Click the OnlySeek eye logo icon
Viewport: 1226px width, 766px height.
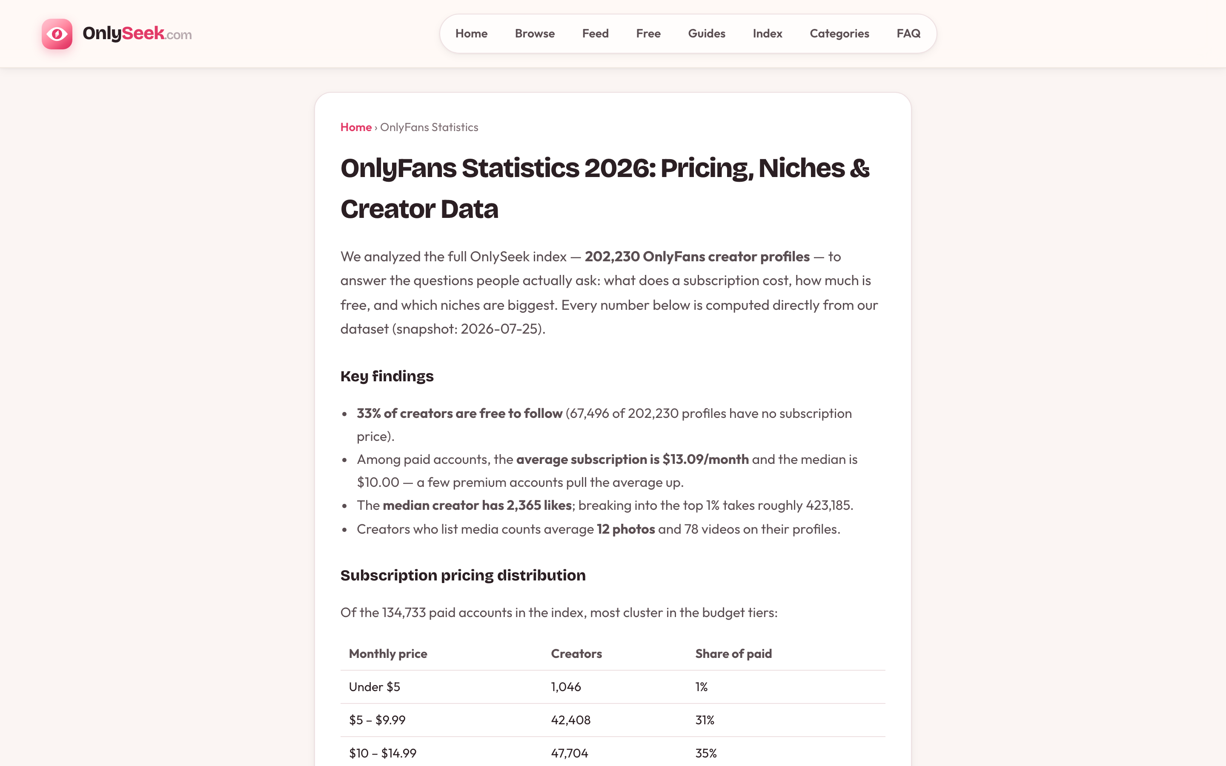tap(57, 34)
